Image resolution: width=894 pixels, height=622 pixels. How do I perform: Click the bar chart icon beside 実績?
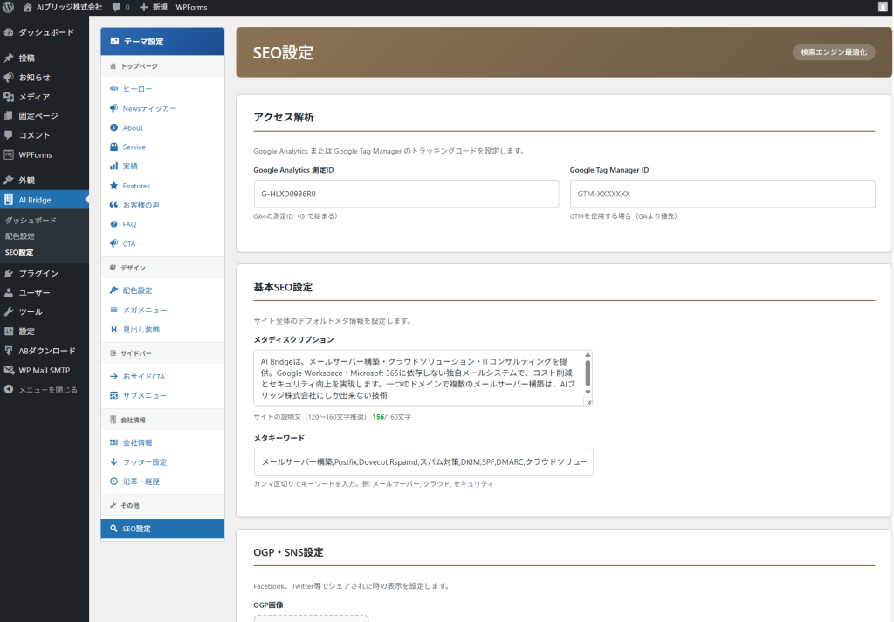[x=114, y=167]
